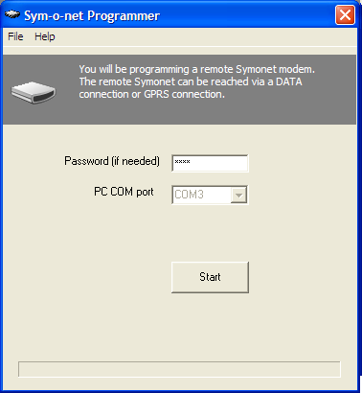Click the empty progress bar at the bottom
Viewport: 362px width, 393px height.
pyautogui.click(x=179, y=369)
